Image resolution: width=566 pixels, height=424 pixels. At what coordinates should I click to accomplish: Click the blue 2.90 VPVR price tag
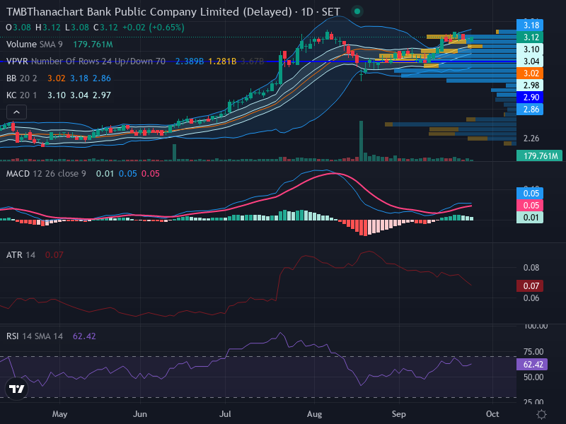pos(530,98)
